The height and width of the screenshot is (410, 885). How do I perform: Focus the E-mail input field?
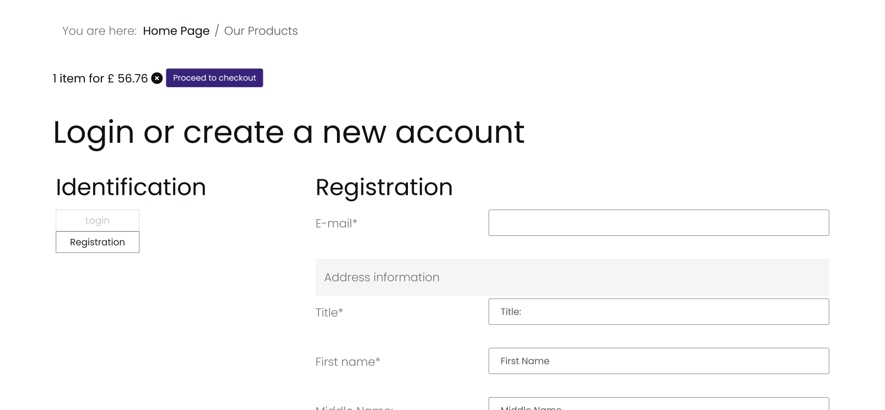coord(658,223)
